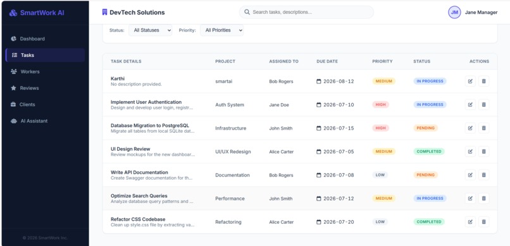Click Completed status of UI Design Review
Screen dimensions: 510x246
(x=428, y=151)
